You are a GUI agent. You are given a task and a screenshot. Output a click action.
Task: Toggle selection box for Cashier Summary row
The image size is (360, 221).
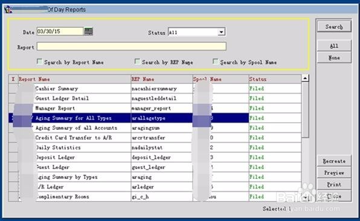click(13, 89)
